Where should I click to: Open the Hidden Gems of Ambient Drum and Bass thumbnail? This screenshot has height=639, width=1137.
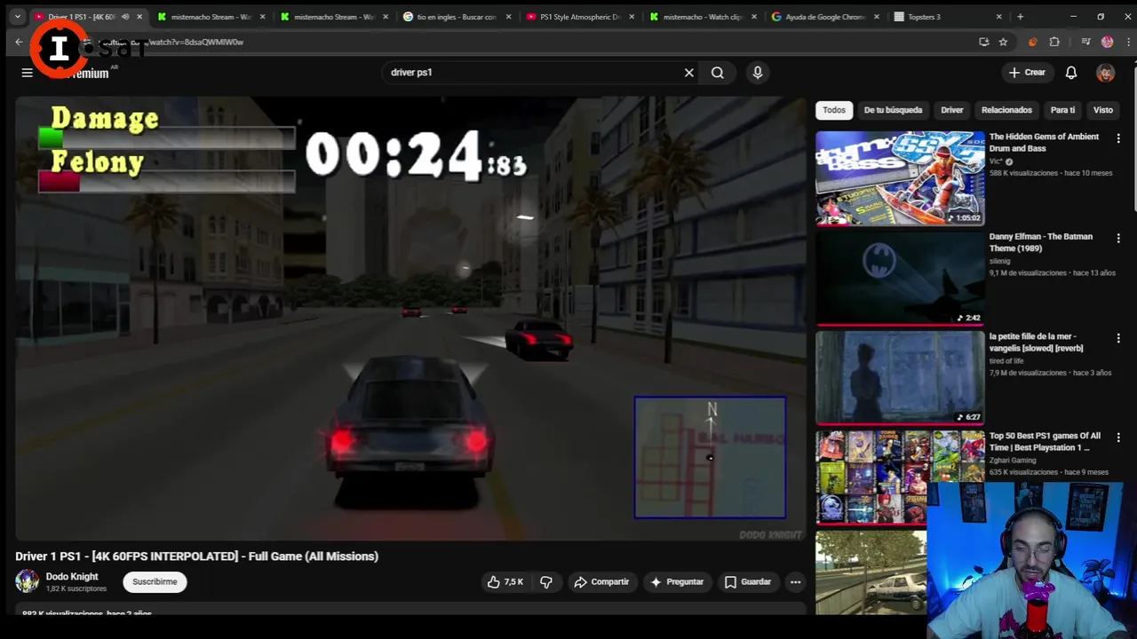[x=900, y=178]
